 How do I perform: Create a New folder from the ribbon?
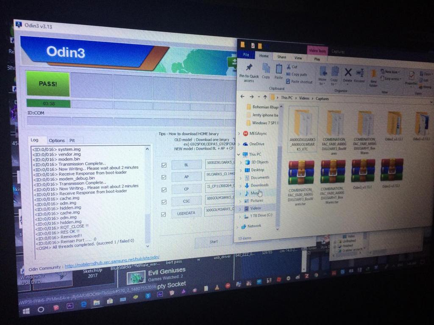pyautogui.click(x=374, y=78)
